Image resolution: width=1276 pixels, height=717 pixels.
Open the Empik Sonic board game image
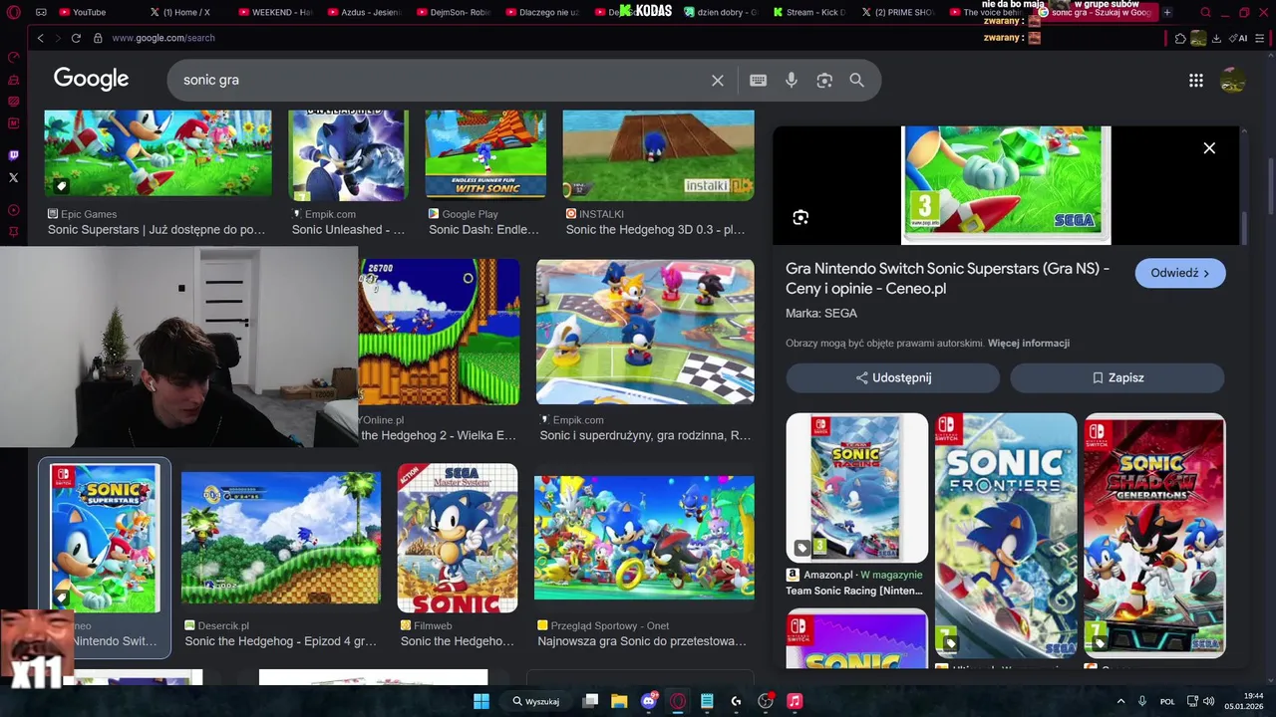tap(645, 333)
